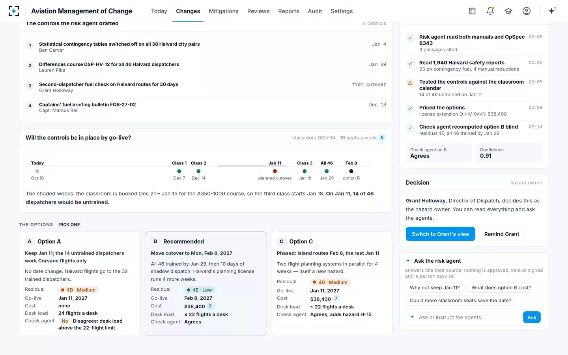This screenshot has width=568, height=355.
Task: Select the Class 3 Jan 18 timeline marker
Action: point(305,171)
